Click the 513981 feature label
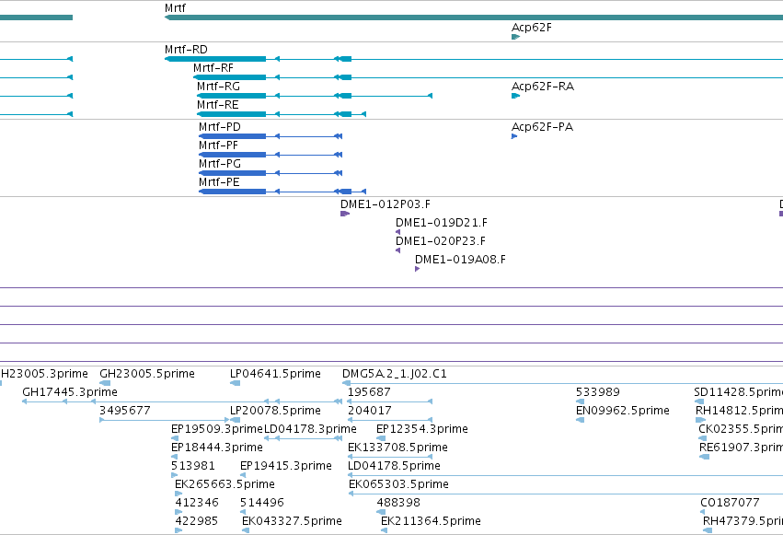The height and width of the screenshot is (535, 783). (192, 466)
